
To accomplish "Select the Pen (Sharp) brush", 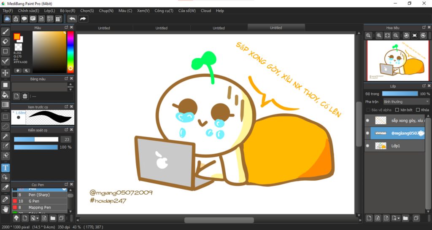I will [x=39, y=195].
